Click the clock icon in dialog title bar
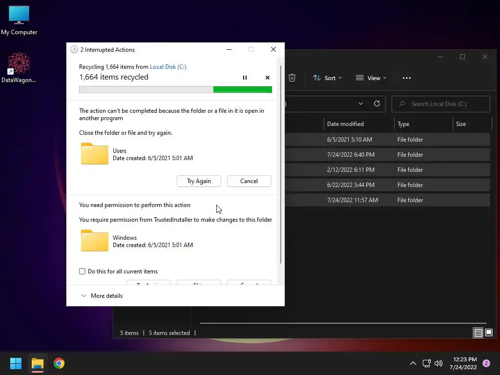The height and width of the screenshot is (375, 500). (74, 49)
